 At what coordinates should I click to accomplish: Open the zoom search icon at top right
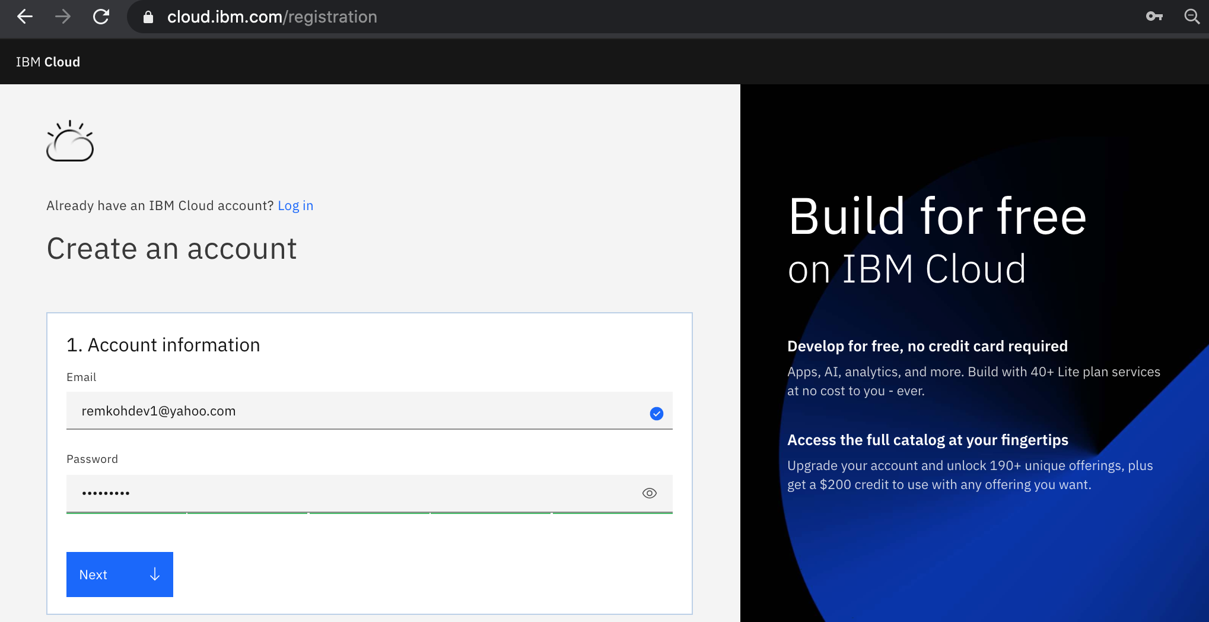pos(1192,17)
